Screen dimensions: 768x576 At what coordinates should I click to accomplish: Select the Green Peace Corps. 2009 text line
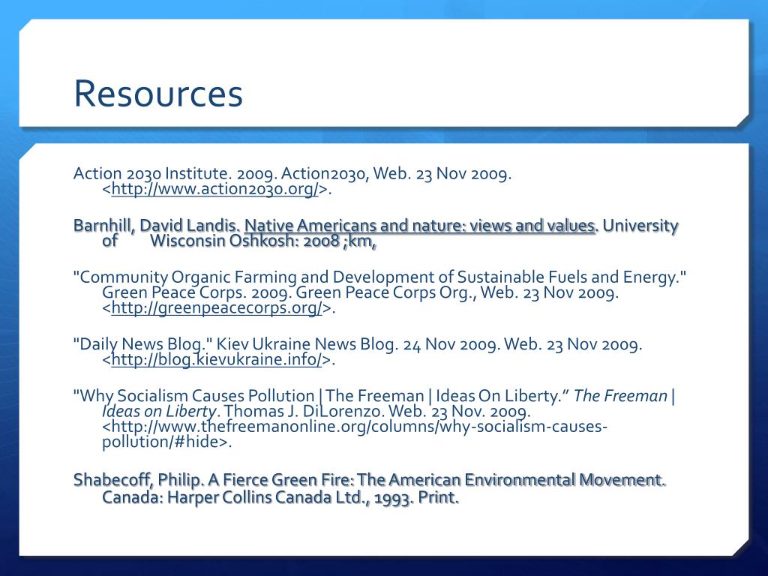(x=360, y=293)
